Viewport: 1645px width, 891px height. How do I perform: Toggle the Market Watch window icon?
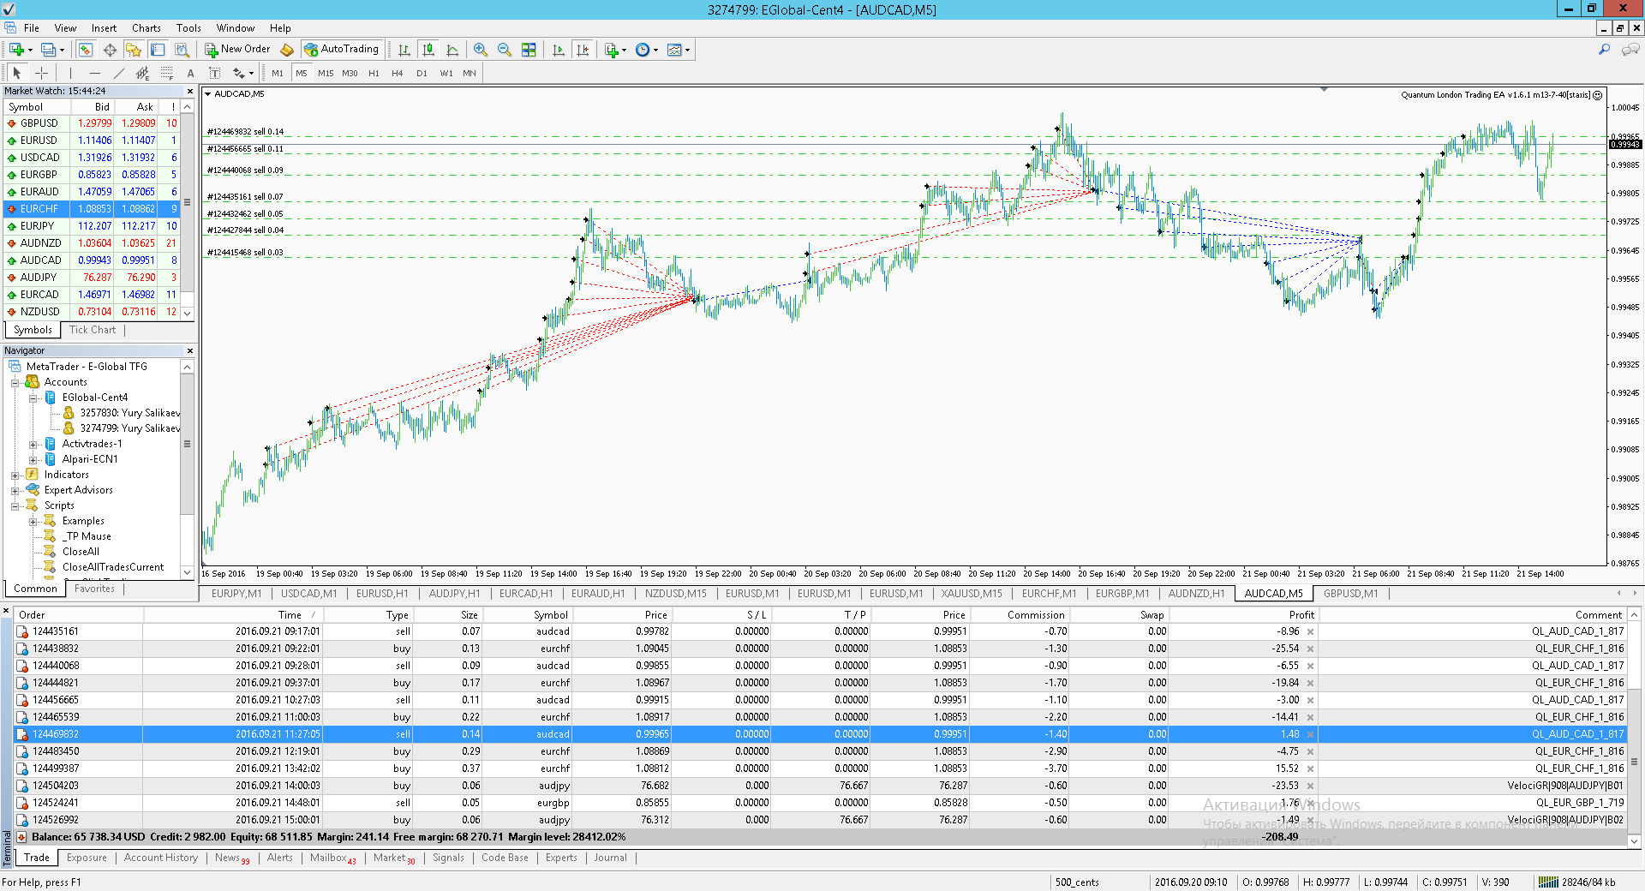(x=86, y=50)
